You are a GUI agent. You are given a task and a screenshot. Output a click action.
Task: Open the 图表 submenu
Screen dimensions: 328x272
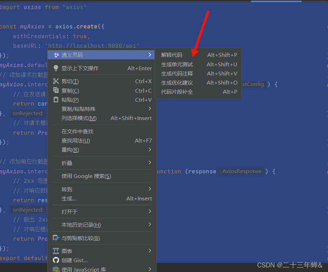(101, 251)
